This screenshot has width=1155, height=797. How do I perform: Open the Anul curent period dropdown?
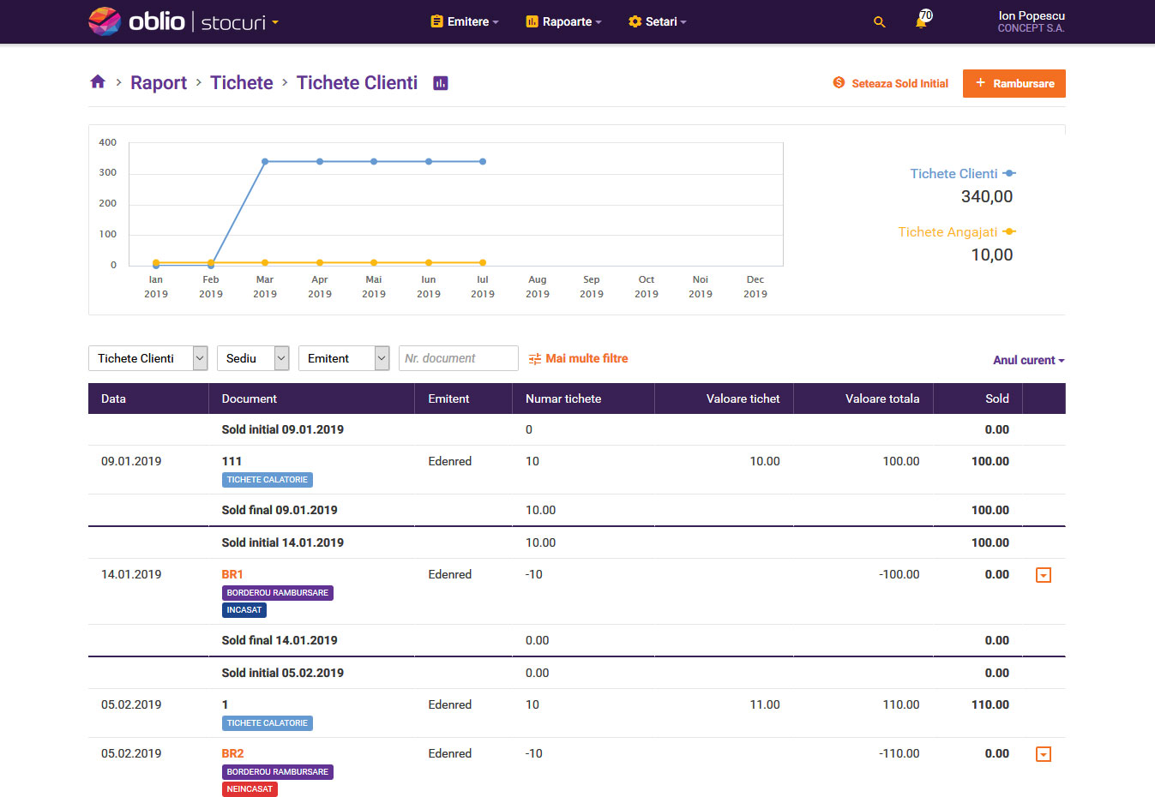click(1029, 360)
